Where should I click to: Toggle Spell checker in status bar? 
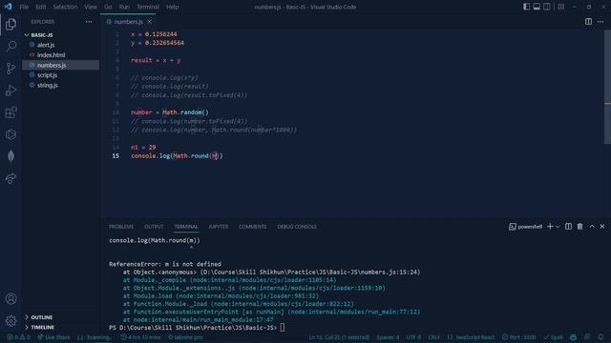pyautogui.click(x=554, y=337)
